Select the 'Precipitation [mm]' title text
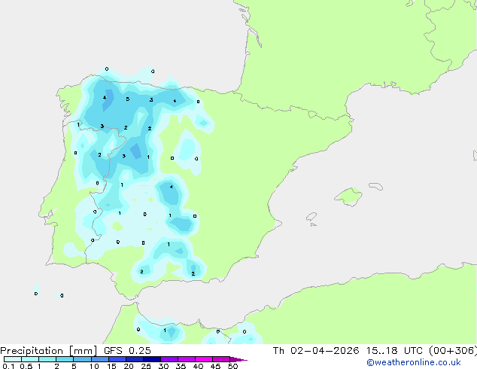This screenshot has width=477, height=369. [49, 351]
